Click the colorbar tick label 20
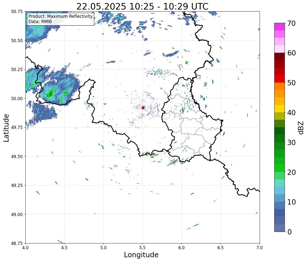 [x=291, y=172]
